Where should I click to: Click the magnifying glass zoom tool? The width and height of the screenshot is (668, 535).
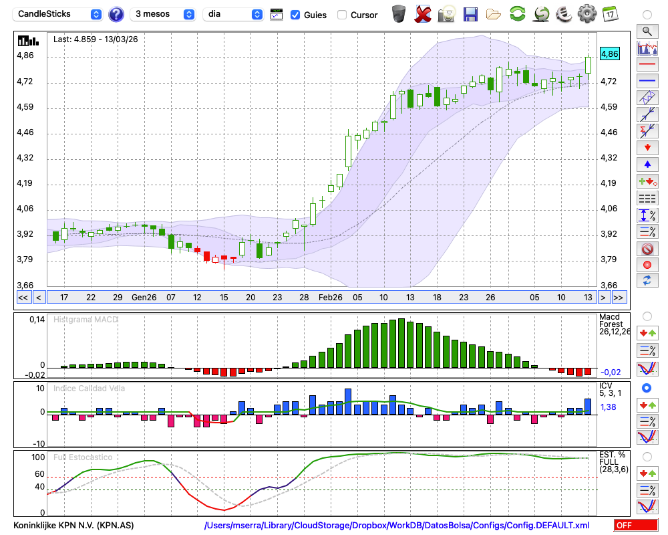pos(647,31)
